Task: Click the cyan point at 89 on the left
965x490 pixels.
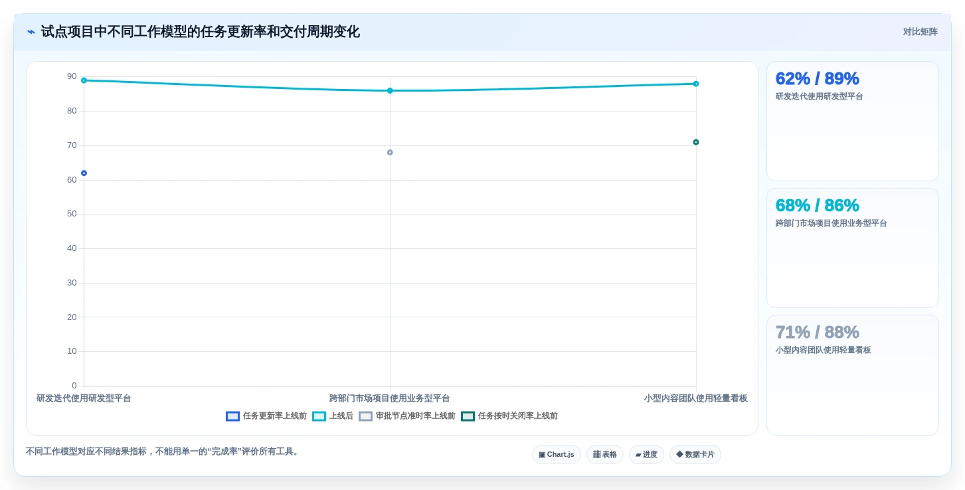Action: pos(84,80)
